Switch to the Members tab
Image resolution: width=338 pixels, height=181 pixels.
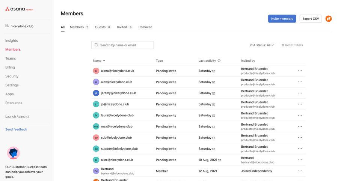point(79,27)
